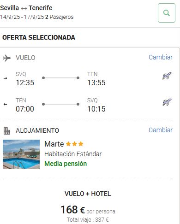Screen dimensions: 180x224
Task: Click Cambiar link for the flight
Action: [161, 57]
